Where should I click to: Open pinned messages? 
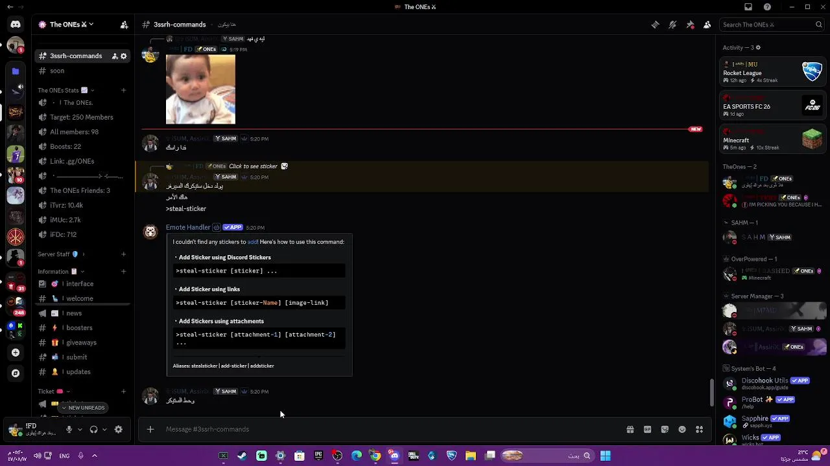pos(690,25)
